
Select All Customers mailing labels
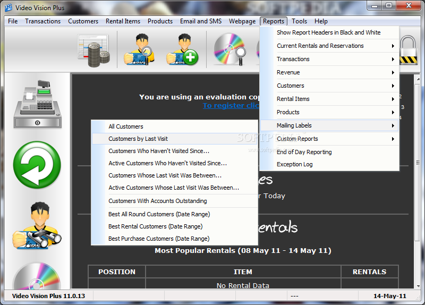click(175, 126)
